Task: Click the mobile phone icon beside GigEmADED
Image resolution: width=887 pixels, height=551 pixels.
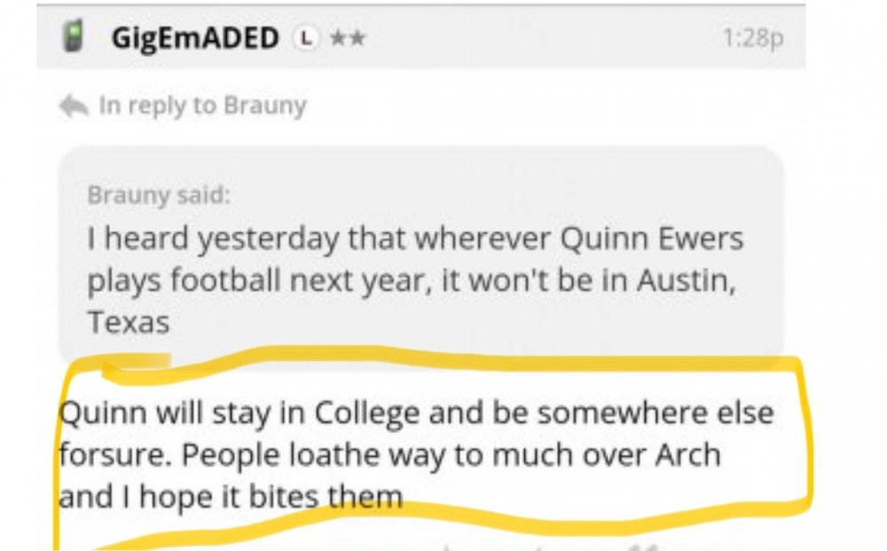Action: (72, 37)
